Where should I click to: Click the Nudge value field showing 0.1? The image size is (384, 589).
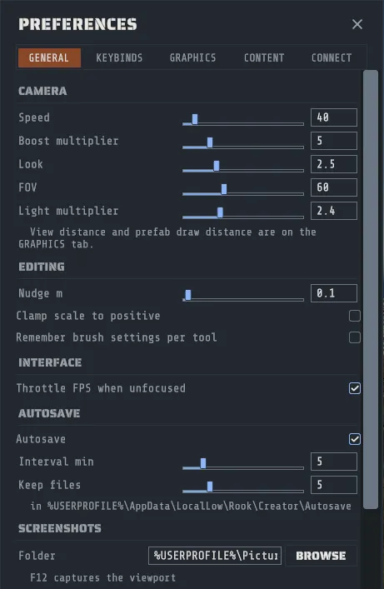click(334, 293)
